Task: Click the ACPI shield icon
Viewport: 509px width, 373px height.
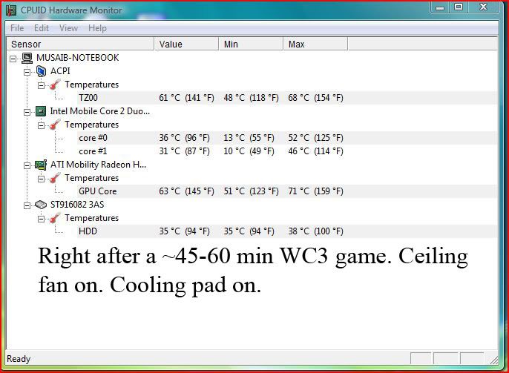Action: coord(41,71)
